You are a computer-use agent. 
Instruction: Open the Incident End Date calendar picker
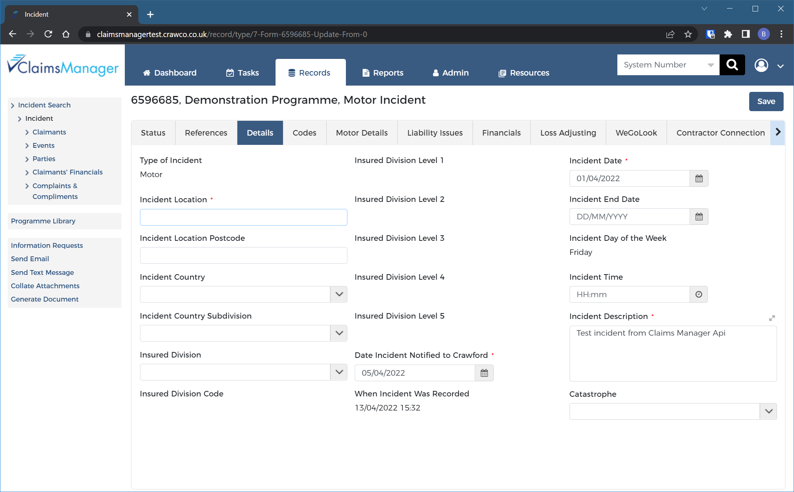point(699,217)
